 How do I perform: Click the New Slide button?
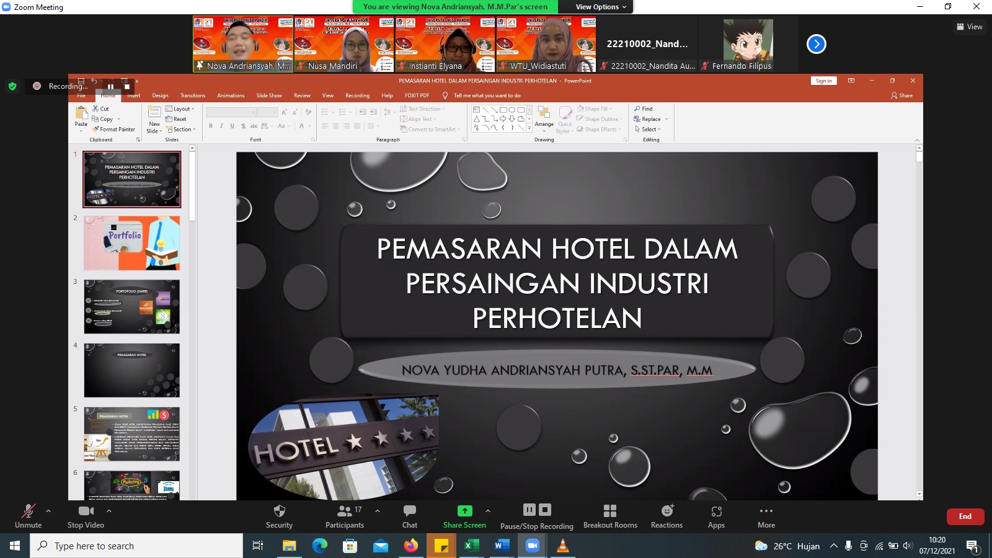click(154, 118)
